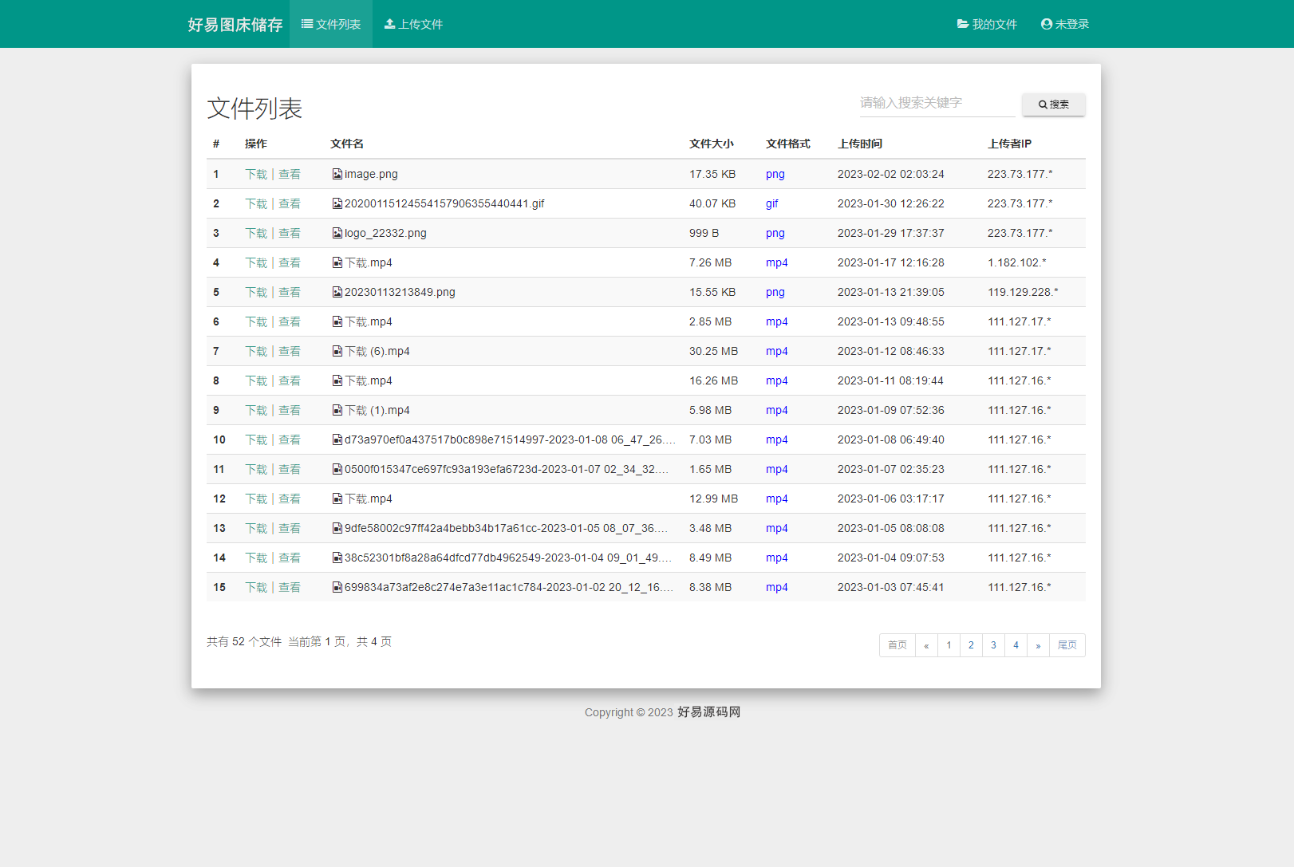Click the 搜索 search button

click(1054, 104)
